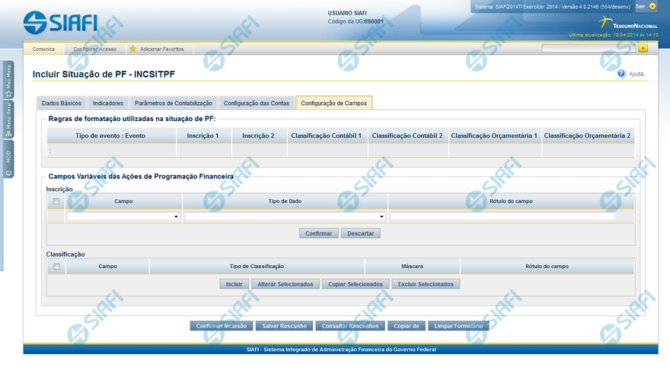Click the Confirmar button
Viewport: 670px width, 371px height.
point(319,233)
